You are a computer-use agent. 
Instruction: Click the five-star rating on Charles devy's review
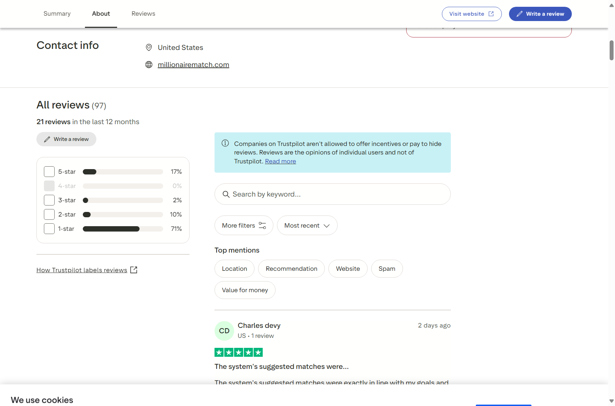pos(238,352)
